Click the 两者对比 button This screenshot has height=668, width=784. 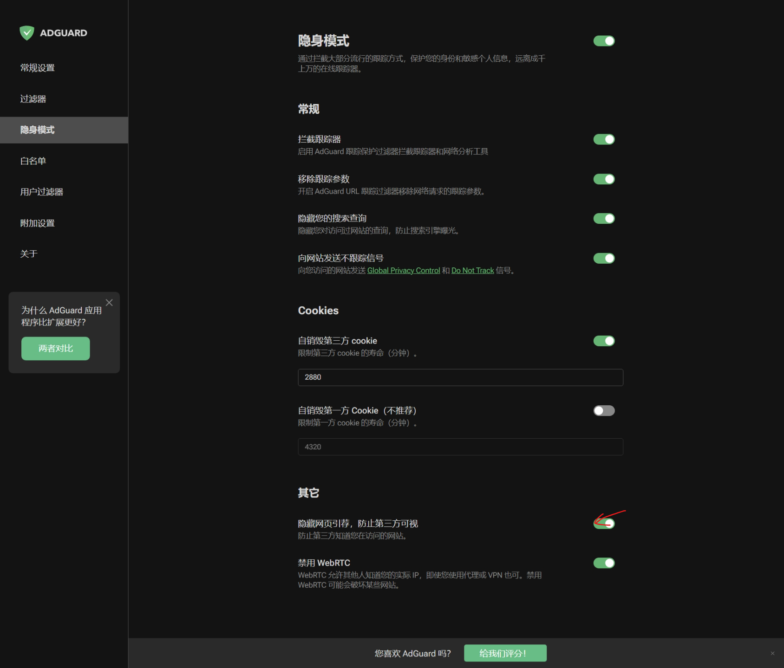point(55,348)
